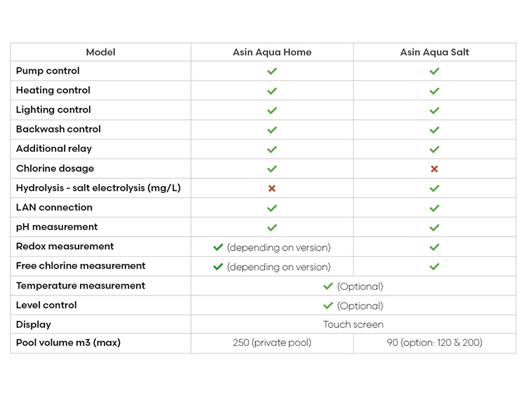Click the pH measurement checkmark, Aqua Salt
Image resolution: width=527 pixels, height=393 pixels.
(434, 227)
